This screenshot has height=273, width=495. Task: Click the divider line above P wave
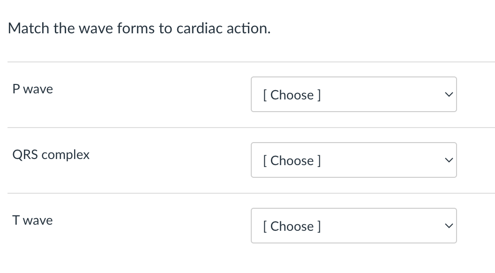[247, 61]
